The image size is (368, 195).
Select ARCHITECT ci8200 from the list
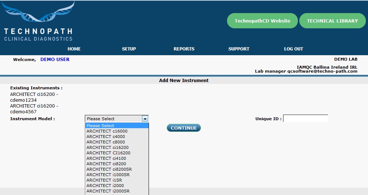pyautogui.click(x=117, y=163)
